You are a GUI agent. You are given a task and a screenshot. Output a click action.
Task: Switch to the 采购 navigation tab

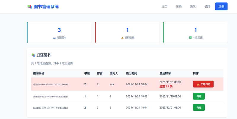[x=179, y=6]
